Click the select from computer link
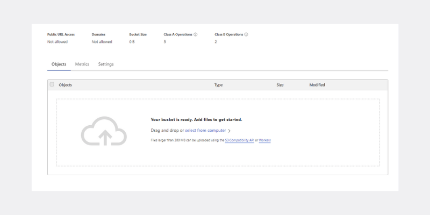 point(205,131)
